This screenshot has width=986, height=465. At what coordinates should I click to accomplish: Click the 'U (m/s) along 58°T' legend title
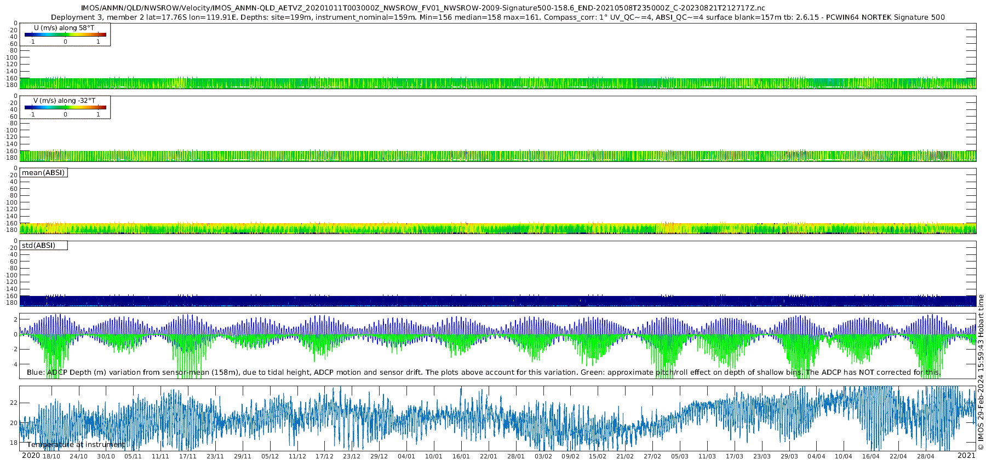64,27
